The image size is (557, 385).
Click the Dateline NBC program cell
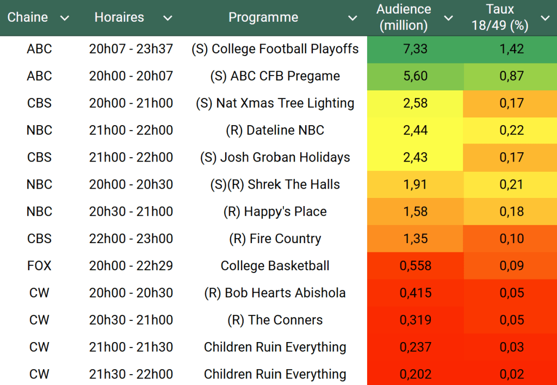[275, 131]
